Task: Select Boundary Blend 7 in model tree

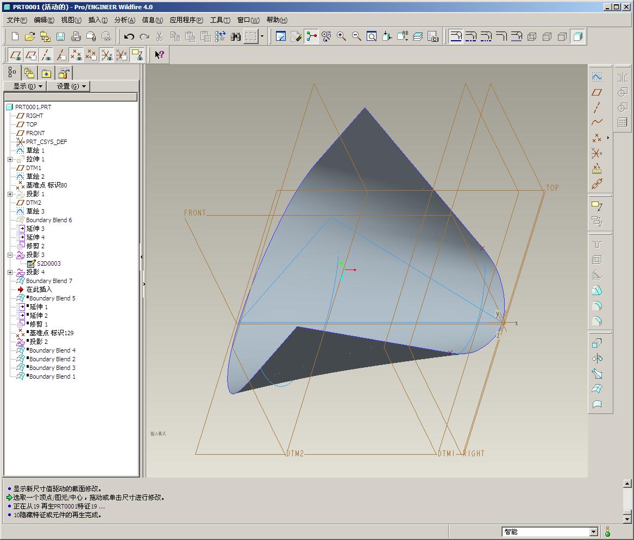Action: coord(49,281)
